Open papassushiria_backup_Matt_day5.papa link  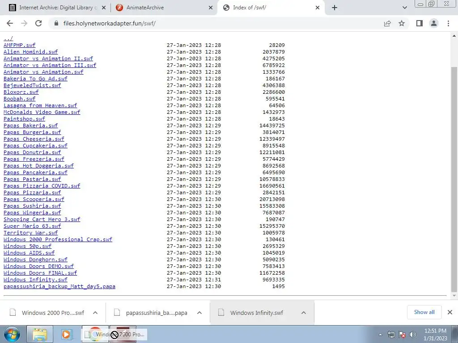click(x=59, y=287)
